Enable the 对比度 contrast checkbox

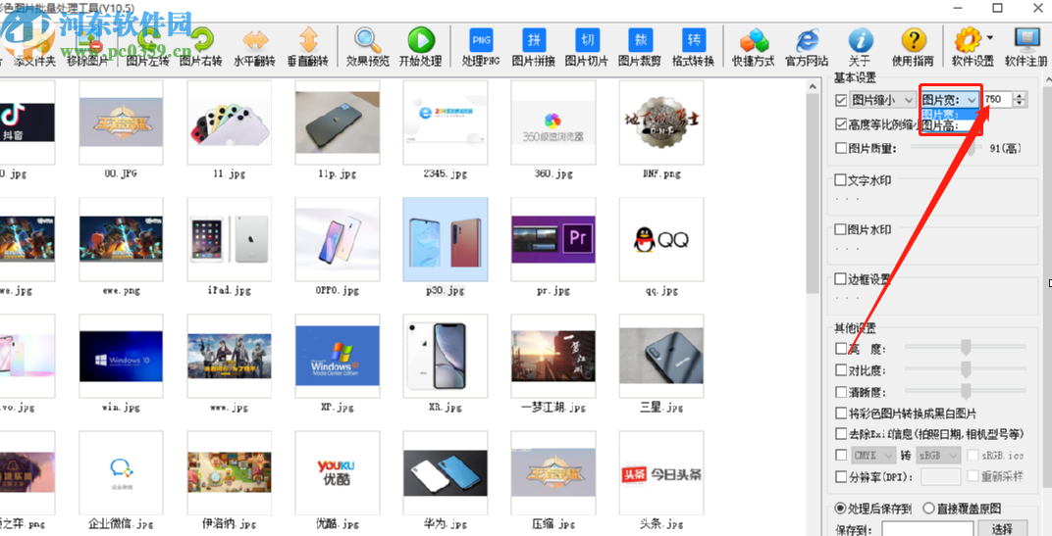(841, 369)
